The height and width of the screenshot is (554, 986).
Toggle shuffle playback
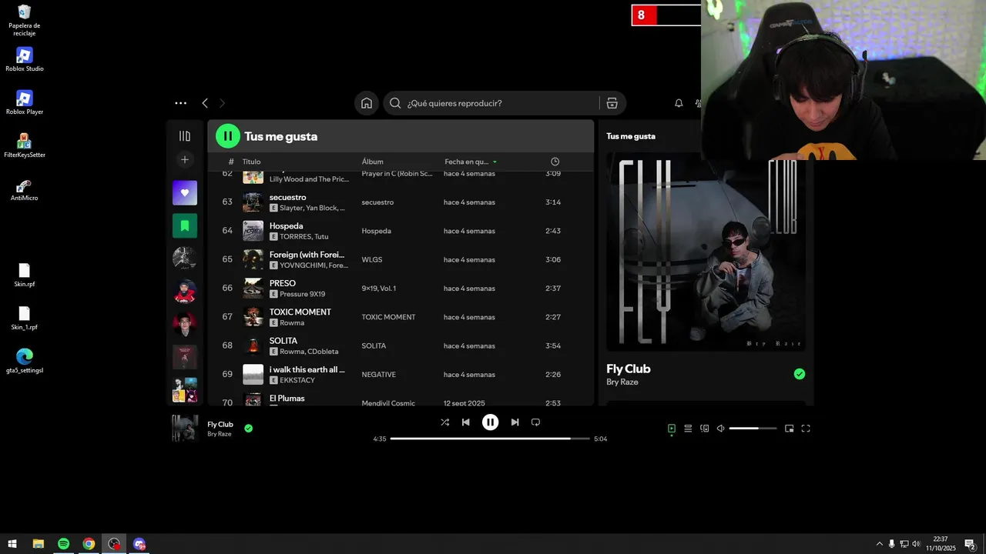click(x=444, y=422)
